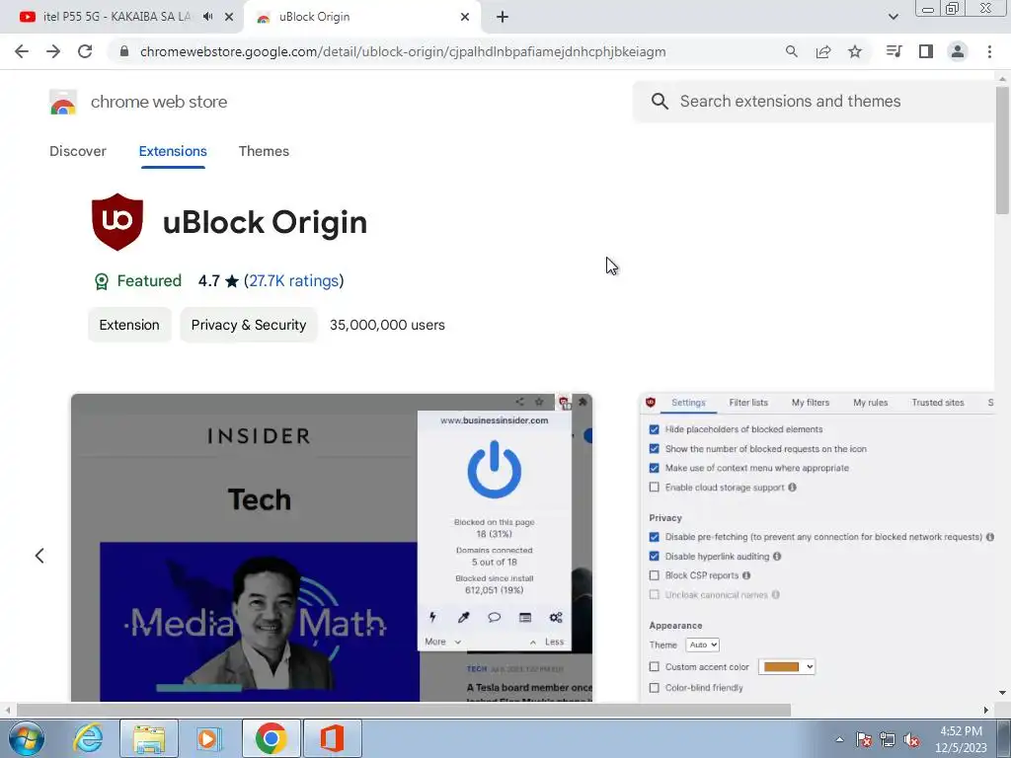This screenshot has height=758, width=1011.
Task: Enable Color-blind friendly checkbox
Action: [x=655, y=688]
